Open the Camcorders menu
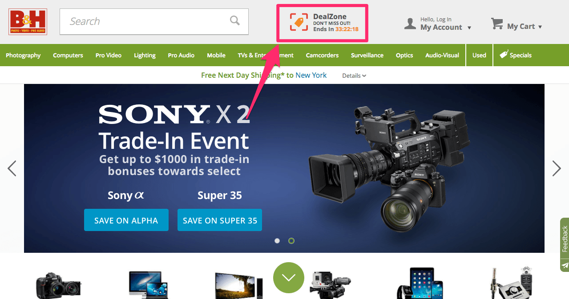The height and width of the screenshot is (299, 569). pos(322,55)
